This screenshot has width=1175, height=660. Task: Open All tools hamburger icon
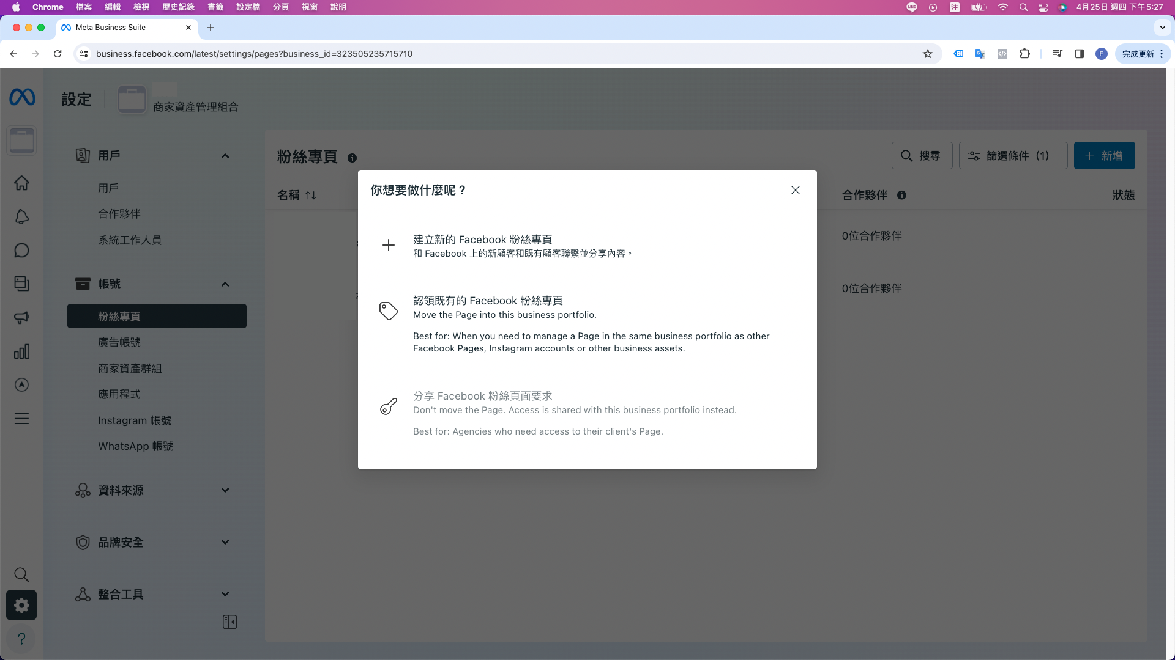pos(21,419)
